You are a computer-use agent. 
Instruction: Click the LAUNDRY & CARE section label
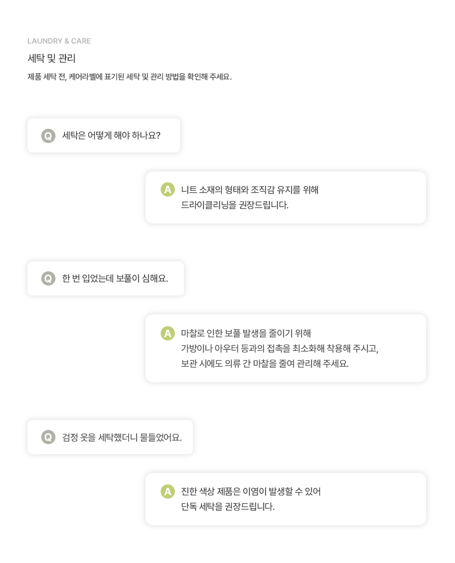(59, 41)
